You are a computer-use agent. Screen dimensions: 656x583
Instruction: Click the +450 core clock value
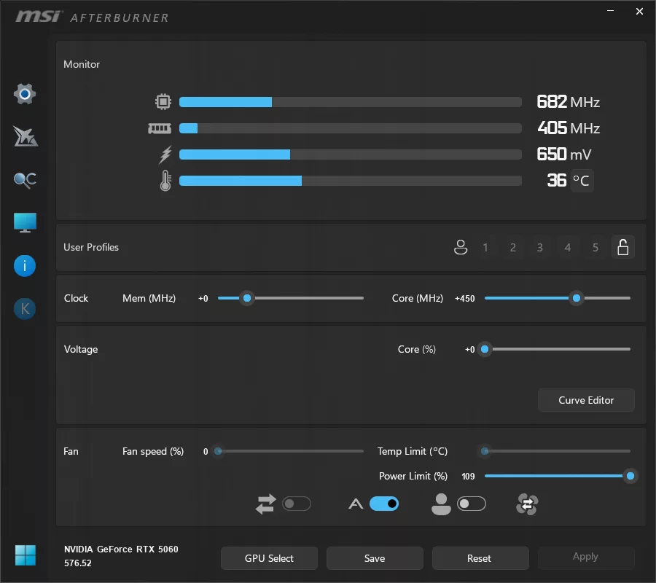tap(464, 299)
